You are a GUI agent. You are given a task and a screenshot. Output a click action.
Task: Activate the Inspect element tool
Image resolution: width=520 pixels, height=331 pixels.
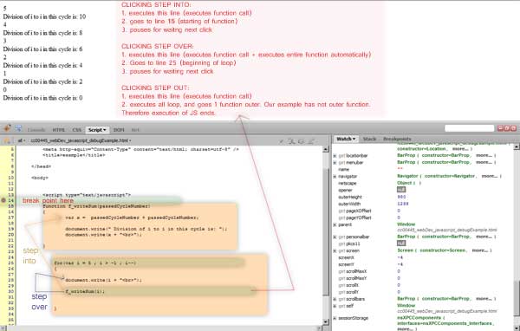18,128
